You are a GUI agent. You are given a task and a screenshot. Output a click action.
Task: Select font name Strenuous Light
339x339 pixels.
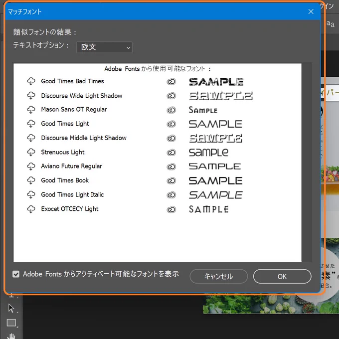(63, 152)
